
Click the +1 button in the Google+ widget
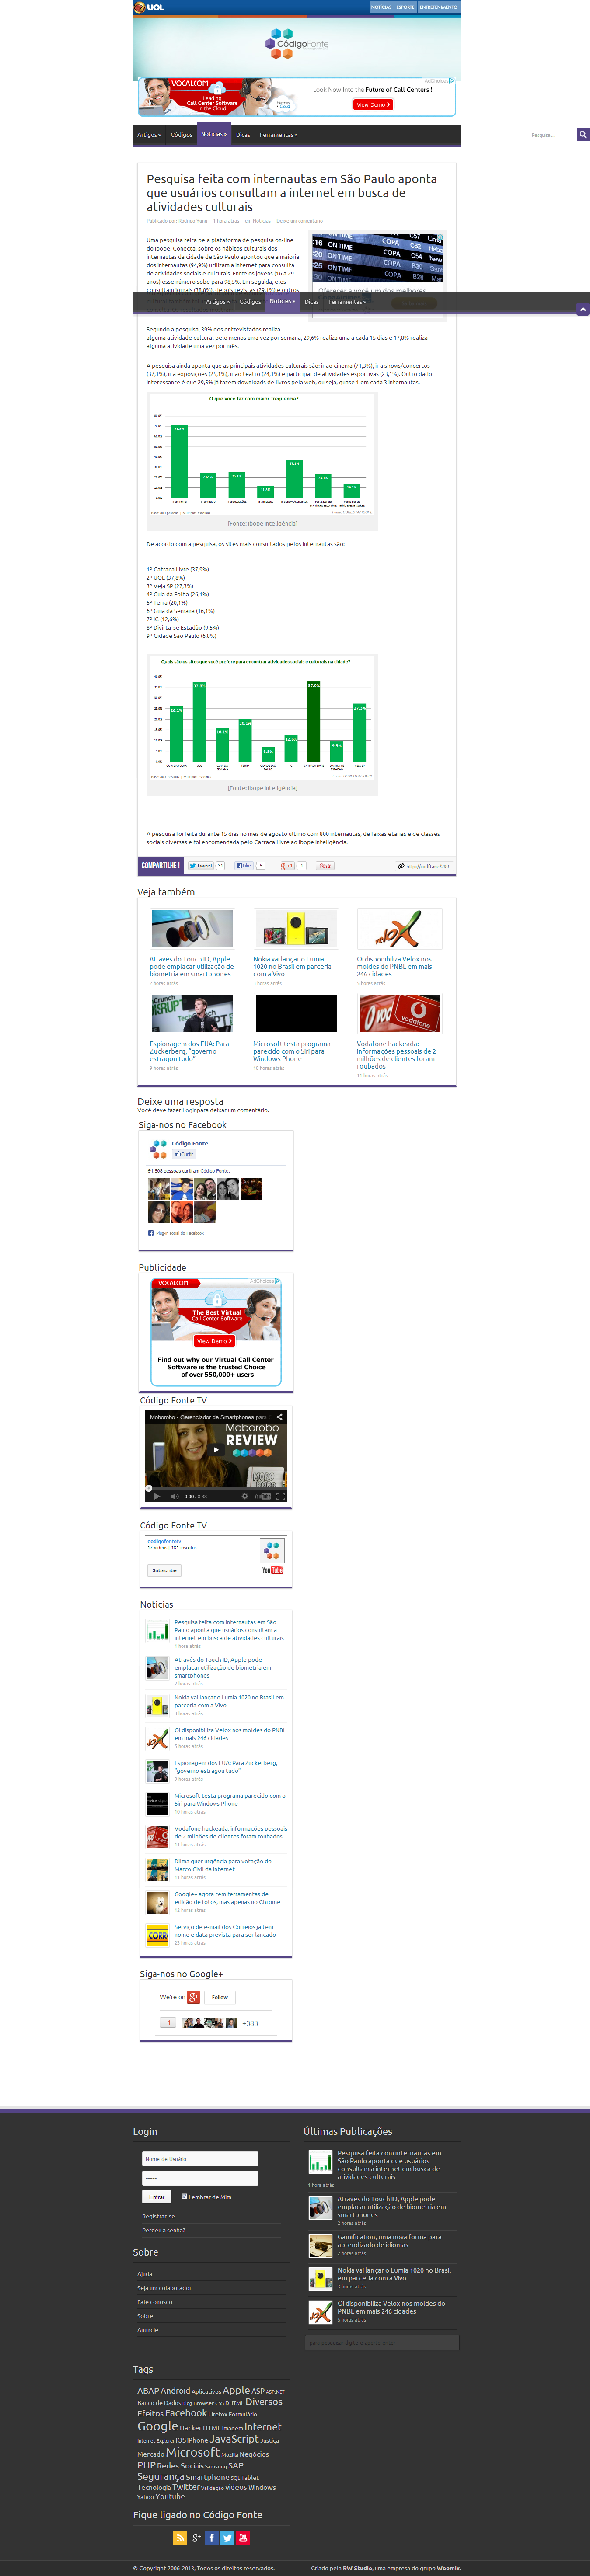click(168, 2023)
